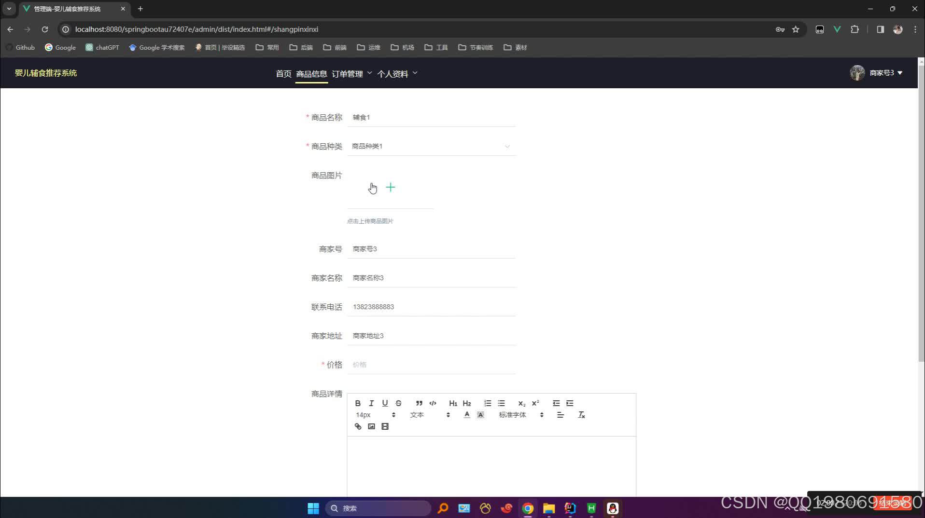This screenshot has height=518, width=925.
Task: Select the blockquote icon in the editor
Action: point(419,403)
